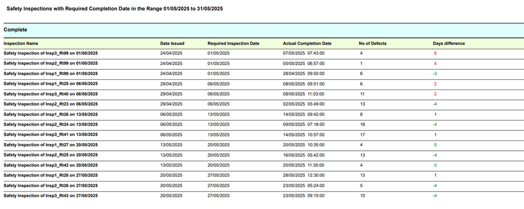This screenshot has width=524, height=209.
Task: Click red days difference '4' for Insp2_Rt99
Action: coord(435,63)
